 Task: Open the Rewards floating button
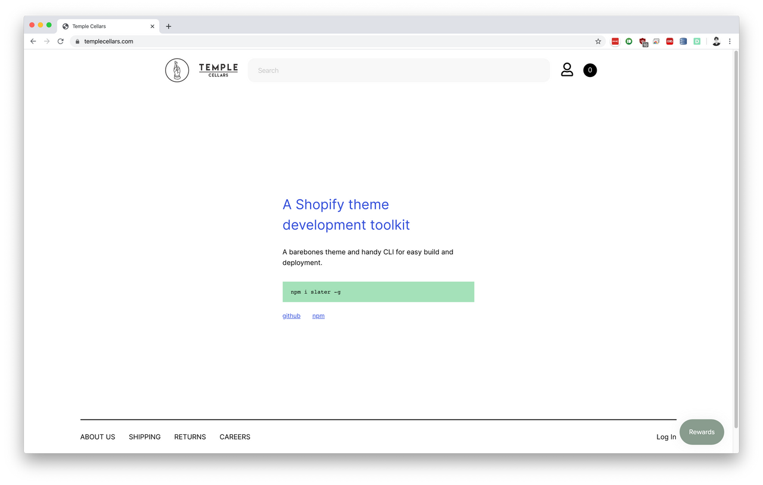click(x=702, y=432)
